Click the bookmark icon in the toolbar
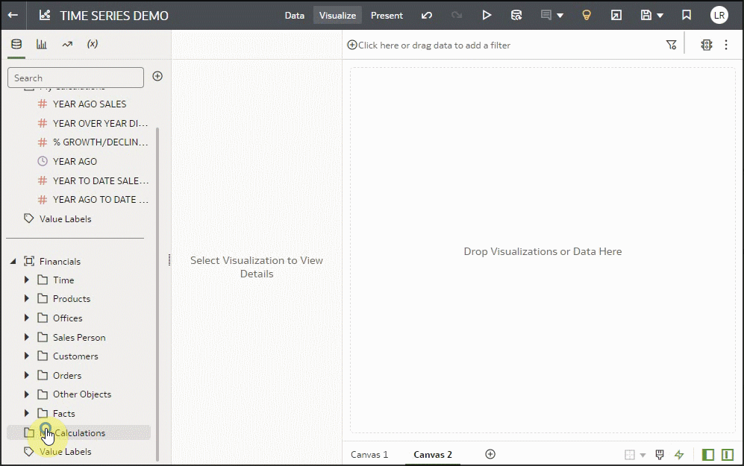744x466 pixels. [x=687, y=15]
